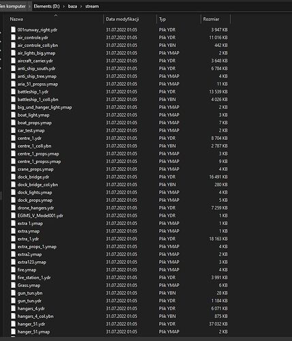Viewport: 292px width, 341px height.
Task: Expand chevron between baza and stream
Action: click(81, 6)
